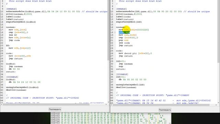
Task: Click 'mov dword ptr [edx+08],0' line
Action: [135, 53]
